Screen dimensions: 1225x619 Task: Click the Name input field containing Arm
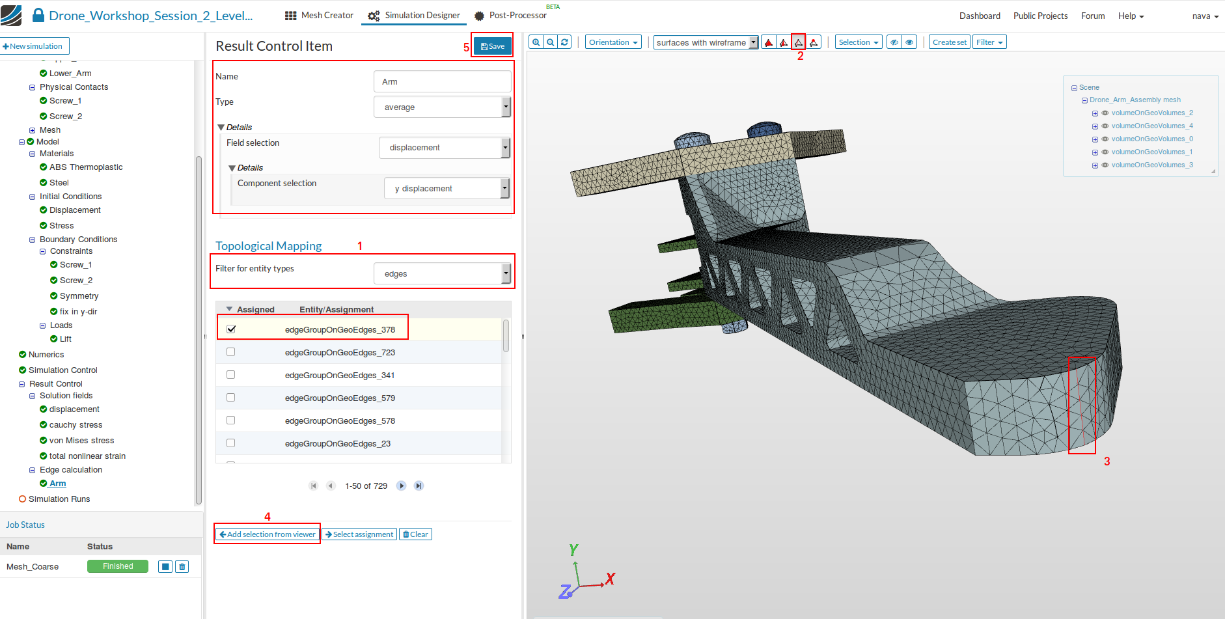(x=442, y=82)
